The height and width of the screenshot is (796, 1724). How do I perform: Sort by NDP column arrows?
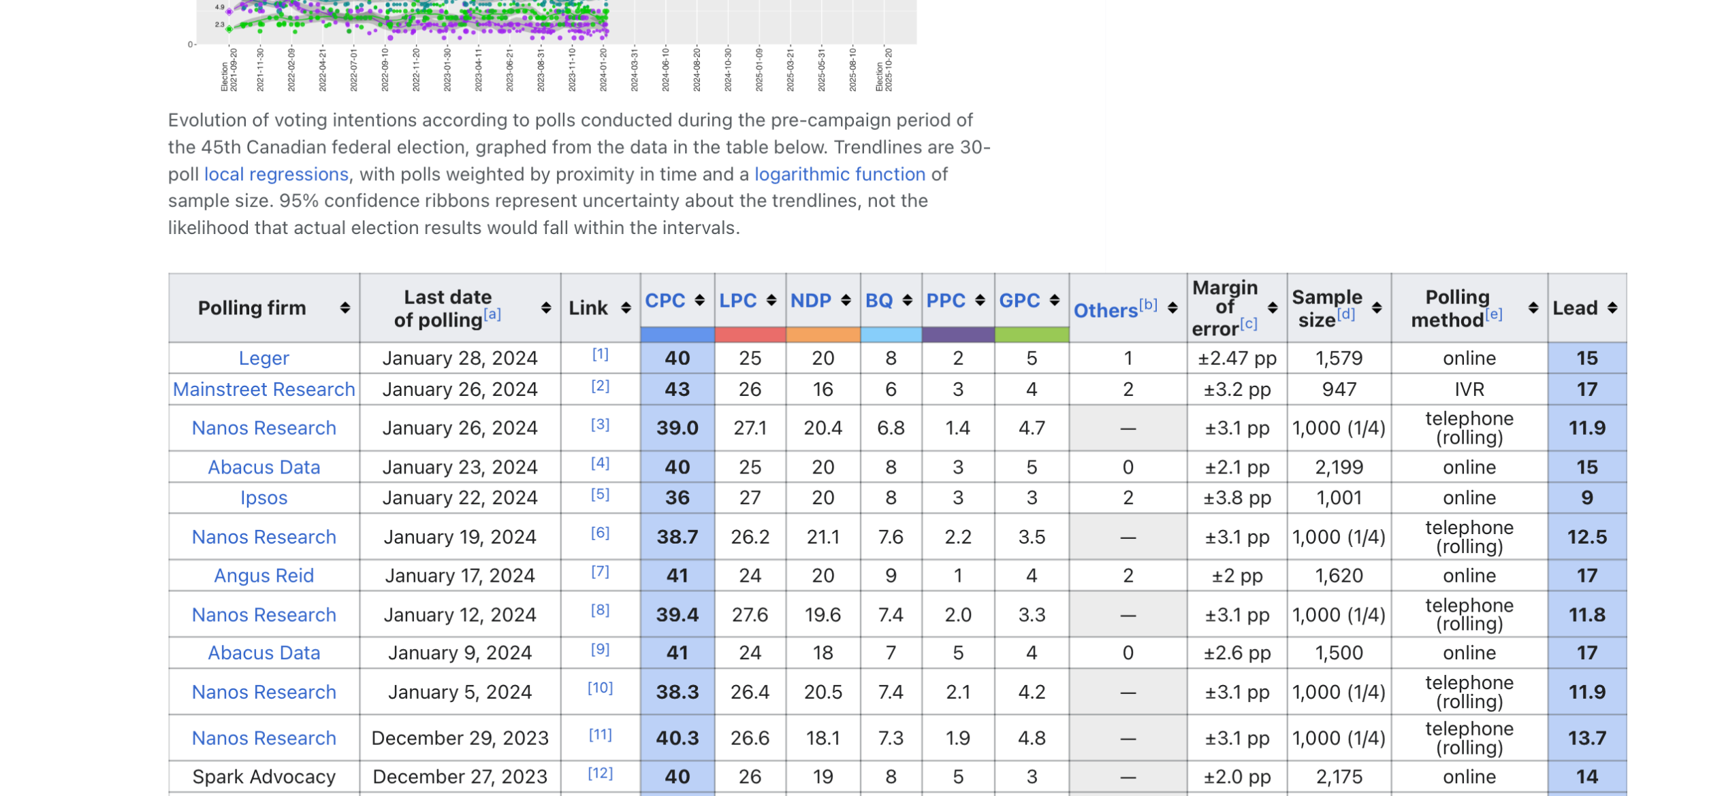click(846, 300)
